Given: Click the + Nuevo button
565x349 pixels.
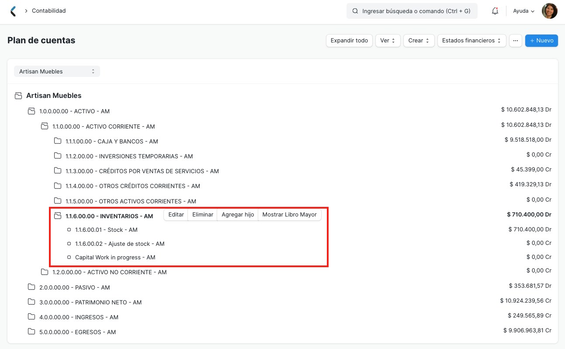Looking at the screenshot, I should [x=541, y=41].
